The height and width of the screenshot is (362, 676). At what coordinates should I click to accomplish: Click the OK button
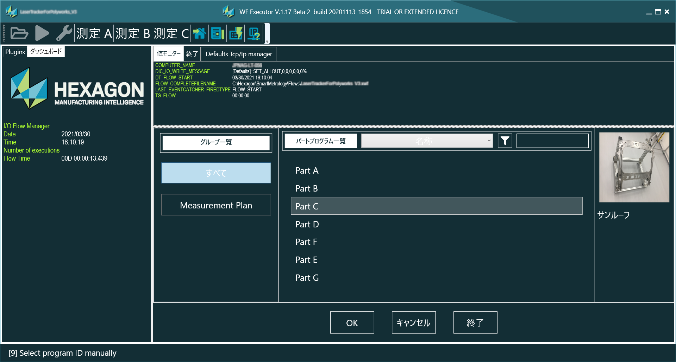352,323
